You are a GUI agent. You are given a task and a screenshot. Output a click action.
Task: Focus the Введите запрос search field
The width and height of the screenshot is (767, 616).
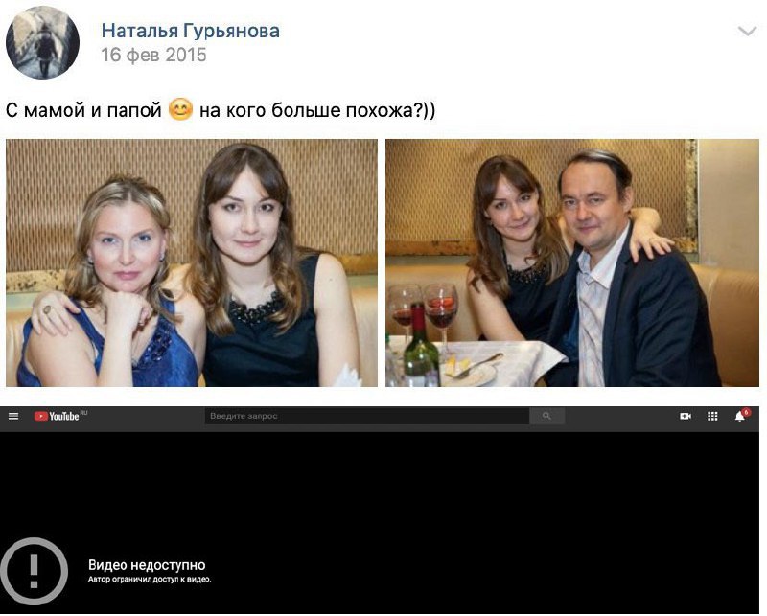[x=367, y=416]
